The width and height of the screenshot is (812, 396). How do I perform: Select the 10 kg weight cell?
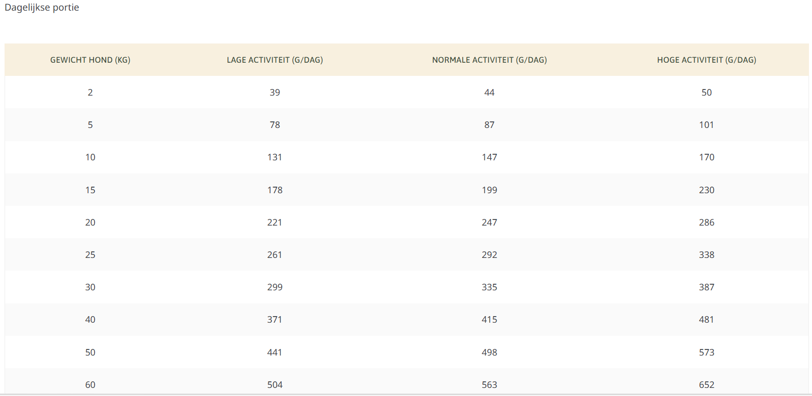[90, 157]
